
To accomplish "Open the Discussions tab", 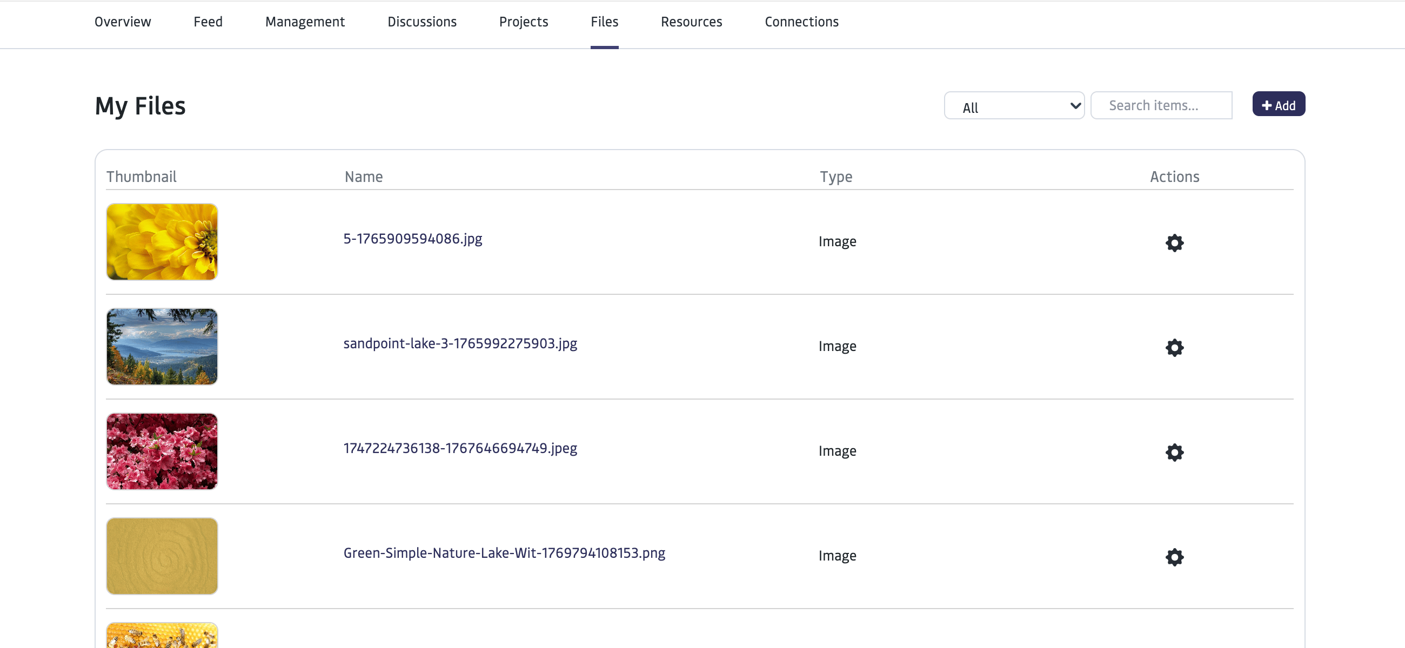I will pyautogui.click(x=422, y=22).
